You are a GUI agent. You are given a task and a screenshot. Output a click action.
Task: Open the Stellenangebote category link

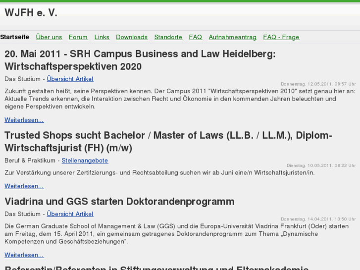pos(85,161)
